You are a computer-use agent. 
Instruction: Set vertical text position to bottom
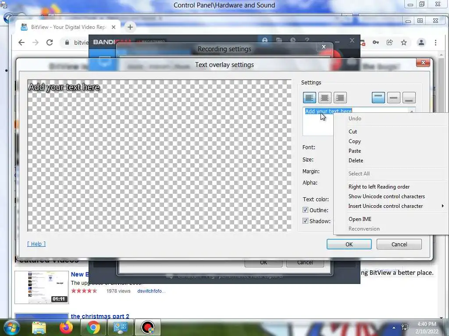(x=409, y=98)
